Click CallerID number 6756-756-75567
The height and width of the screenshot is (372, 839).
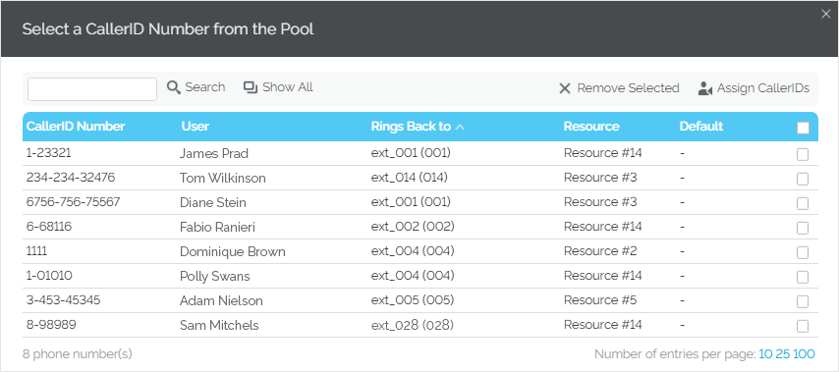(x=74, y=202)
